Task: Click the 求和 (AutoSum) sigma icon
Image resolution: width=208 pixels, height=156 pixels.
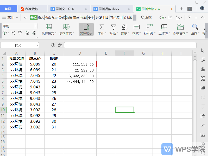Action: [102, 27]
